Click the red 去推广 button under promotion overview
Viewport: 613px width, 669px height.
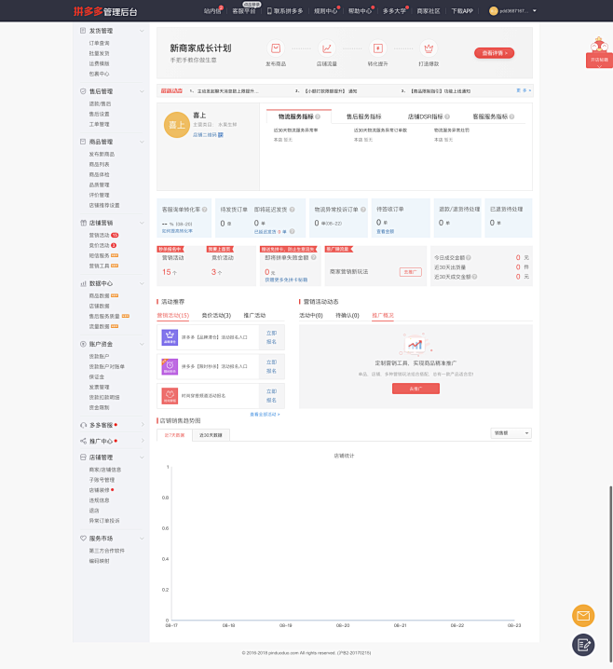415,388
